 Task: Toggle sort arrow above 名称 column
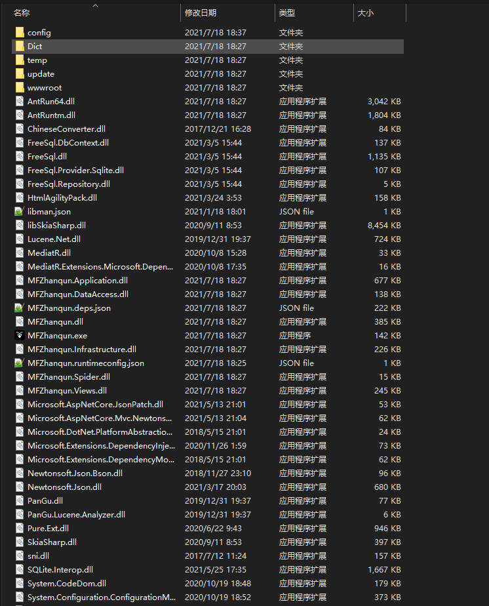tap(96, 5)
